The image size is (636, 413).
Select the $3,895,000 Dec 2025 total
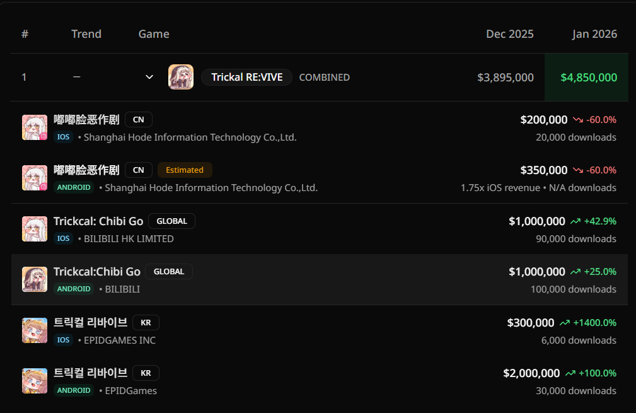click(506, 78)
